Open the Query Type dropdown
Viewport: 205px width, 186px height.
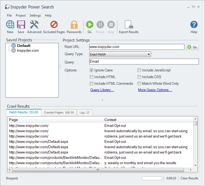[x=120, y=54]
